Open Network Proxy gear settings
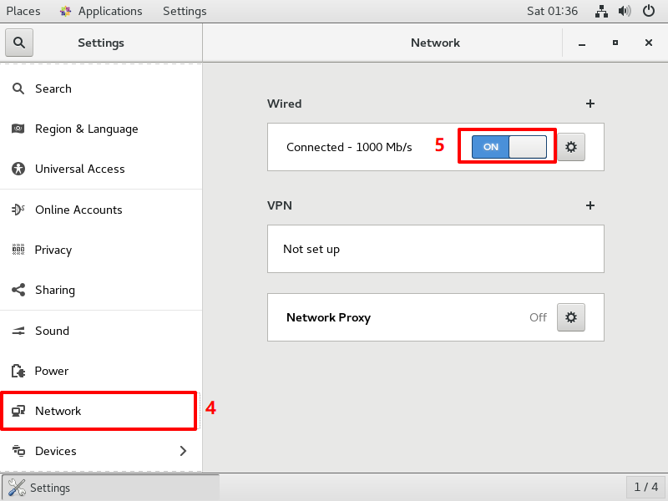668x501 pixels. point(571,317)
